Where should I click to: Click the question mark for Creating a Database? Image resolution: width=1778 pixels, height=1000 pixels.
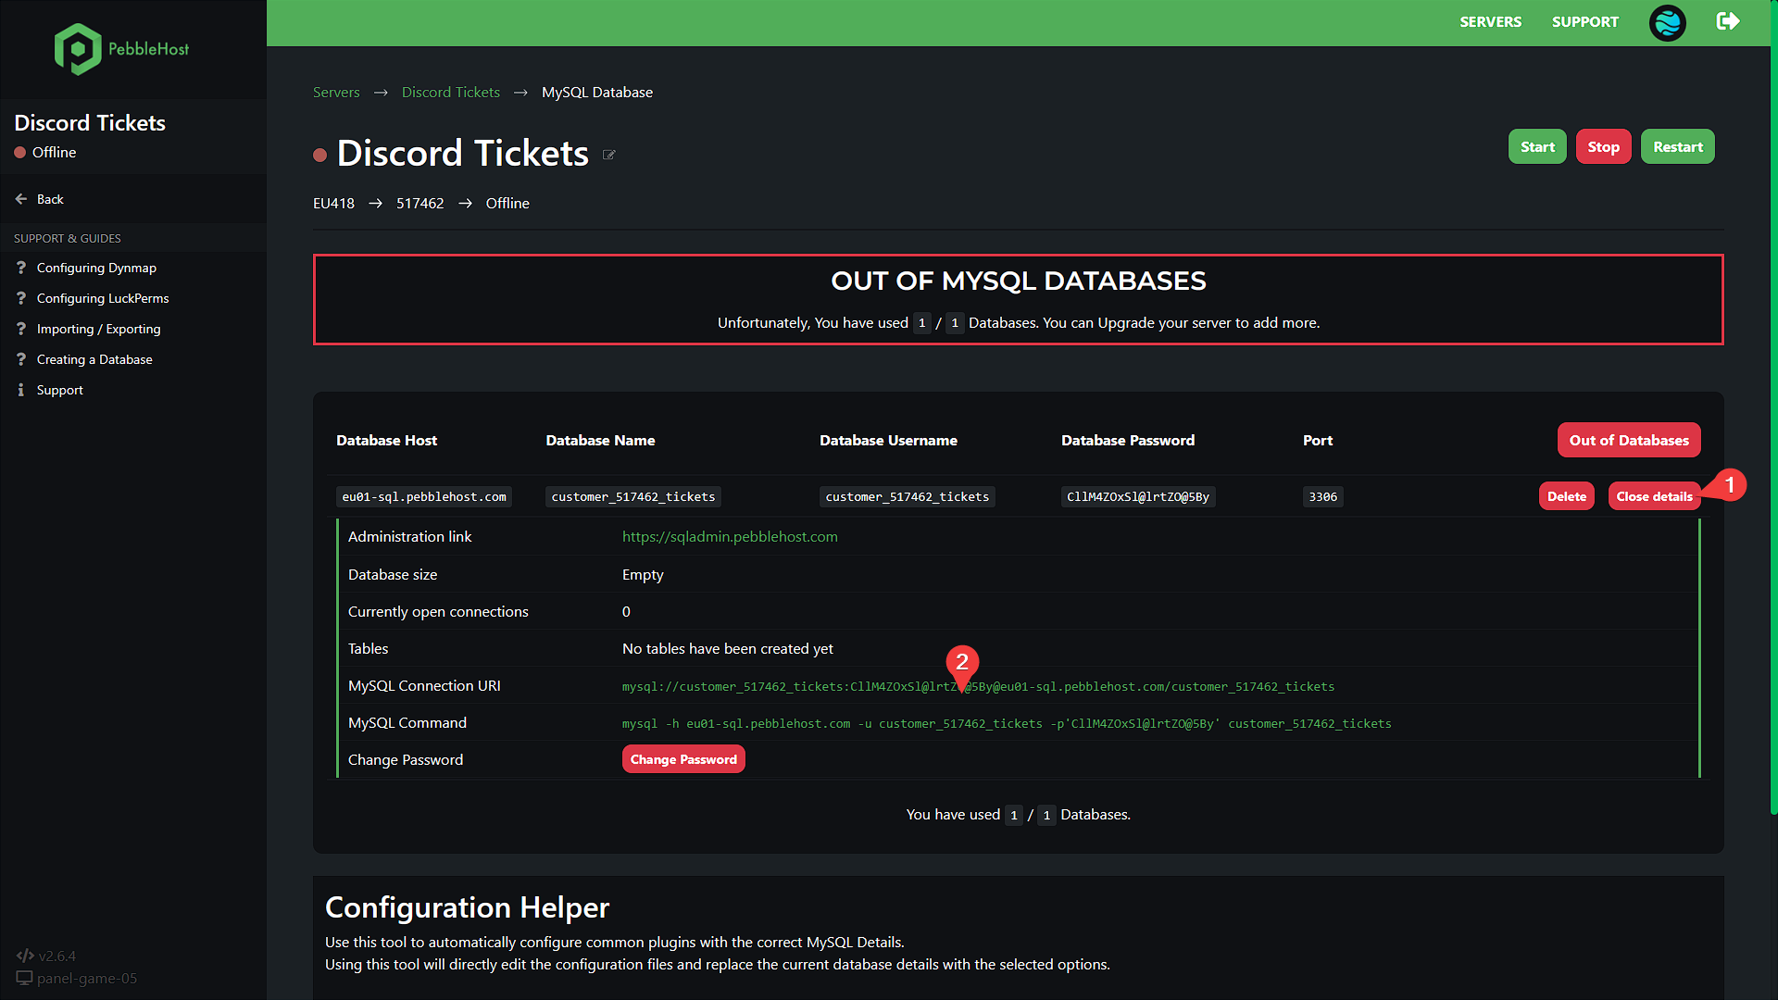tap(21, 359)
